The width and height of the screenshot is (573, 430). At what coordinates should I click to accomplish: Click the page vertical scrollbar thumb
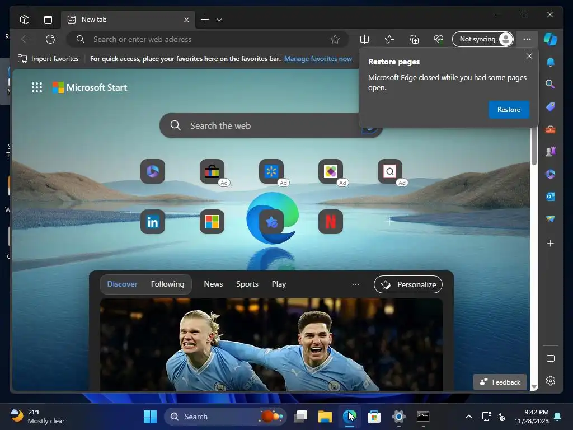[534, 146]
